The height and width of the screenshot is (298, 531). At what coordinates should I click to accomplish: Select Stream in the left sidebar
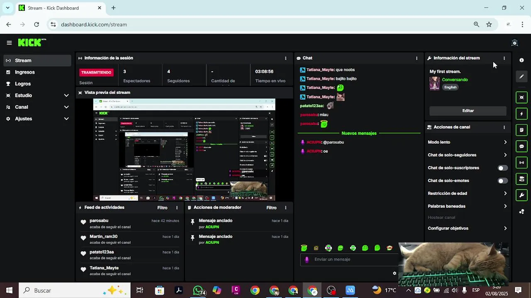(x=37, y=60)
